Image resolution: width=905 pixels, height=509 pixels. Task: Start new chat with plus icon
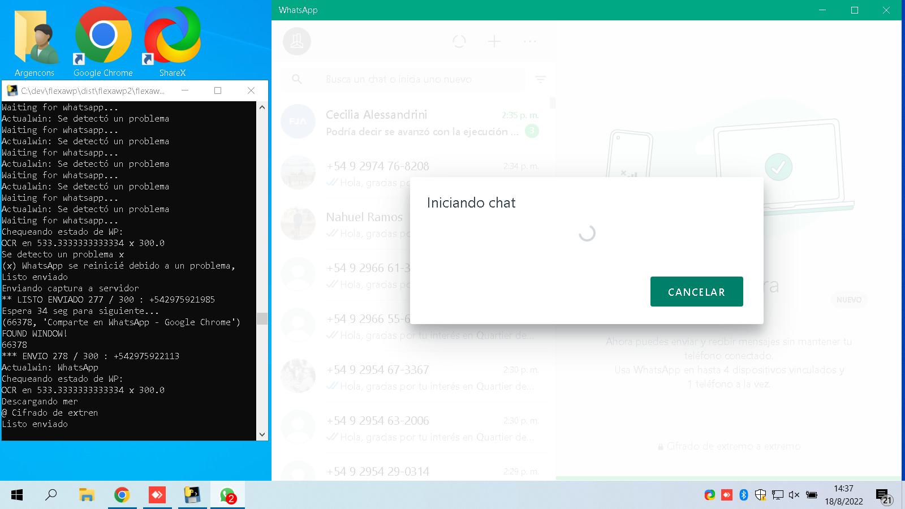coord(494,41)
